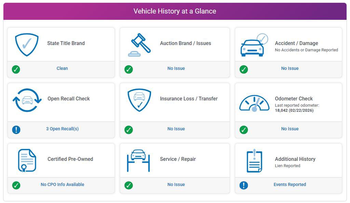The image size is (350, 203).
Task: Open the No CPO Info Available link
Action: [x=62, y=185]
